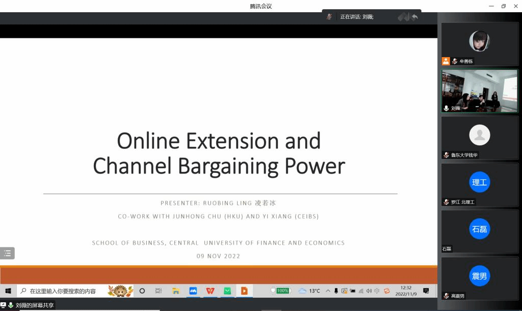Open the orange video player taskbar icon
522x311 pixels.
pyautogui.click(x=244, y=291)
